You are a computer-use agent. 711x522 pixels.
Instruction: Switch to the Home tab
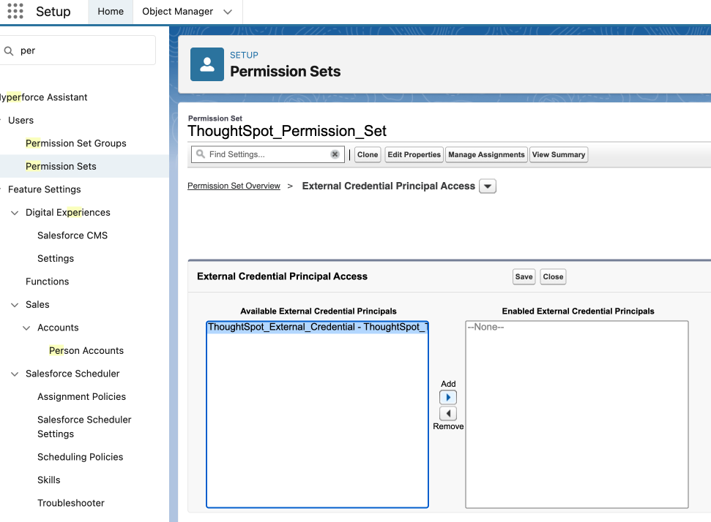click(111, 12)
